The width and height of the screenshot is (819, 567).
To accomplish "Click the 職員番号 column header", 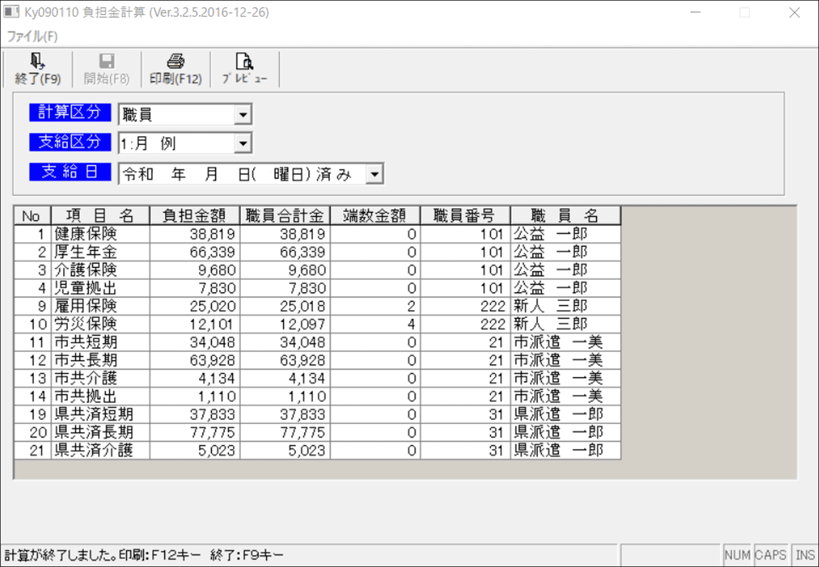I will 465,216.
